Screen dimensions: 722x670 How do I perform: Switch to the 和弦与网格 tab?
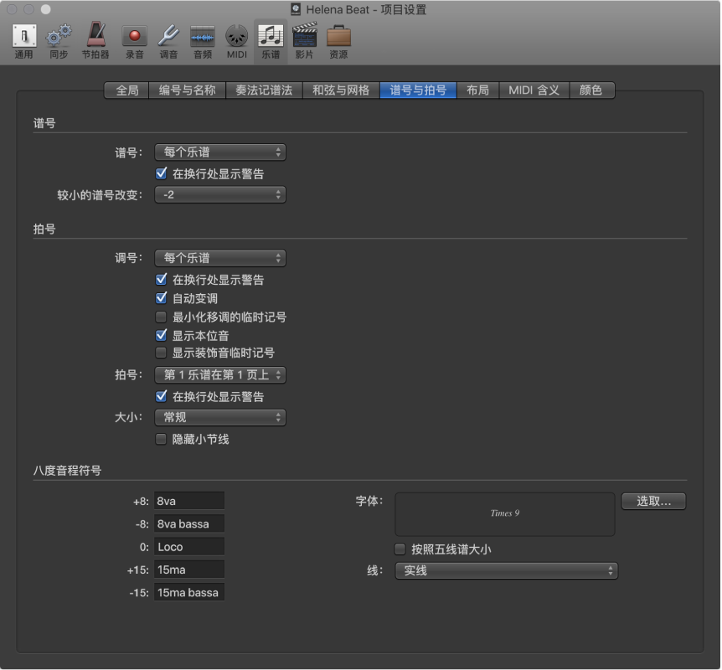341,90
